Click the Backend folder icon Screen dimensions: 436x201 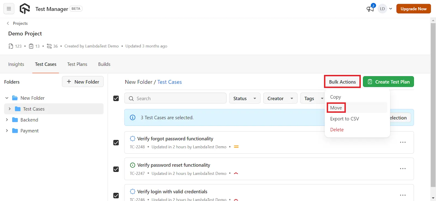point(15,120)
